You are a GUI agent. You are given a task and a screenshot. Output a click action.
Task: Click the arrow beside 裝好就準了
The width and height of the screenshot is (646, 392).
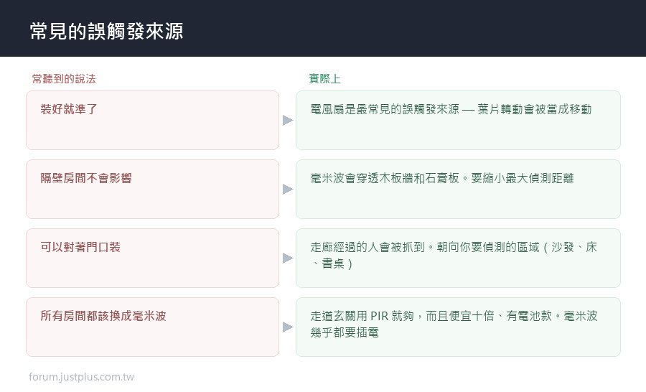(x=288, y=121)
